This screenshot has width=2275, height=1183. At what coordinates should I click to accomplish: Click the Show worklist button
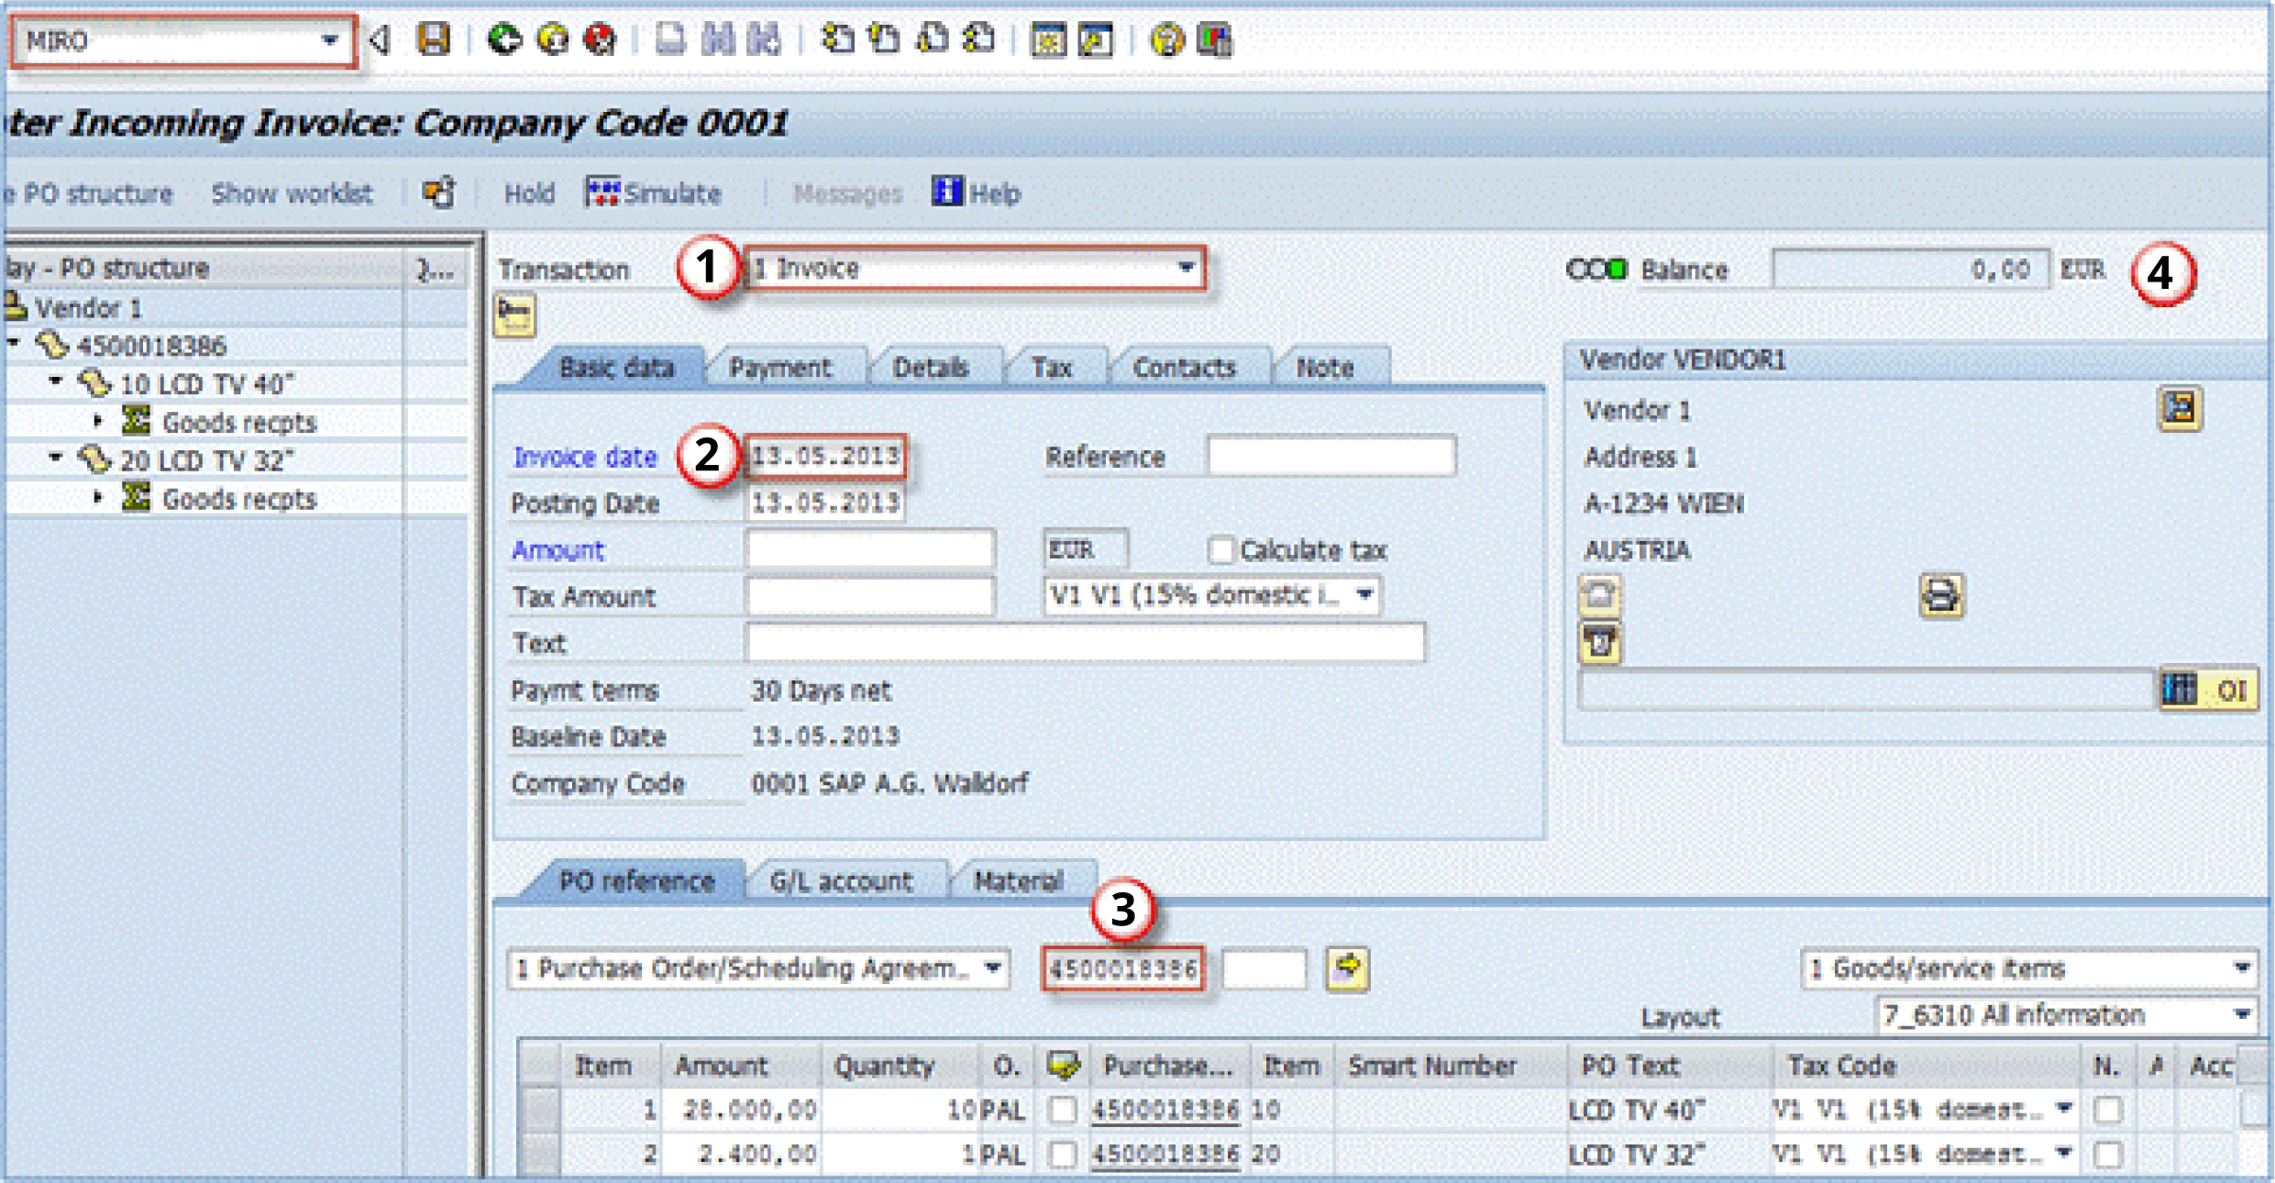pos(292,193)
